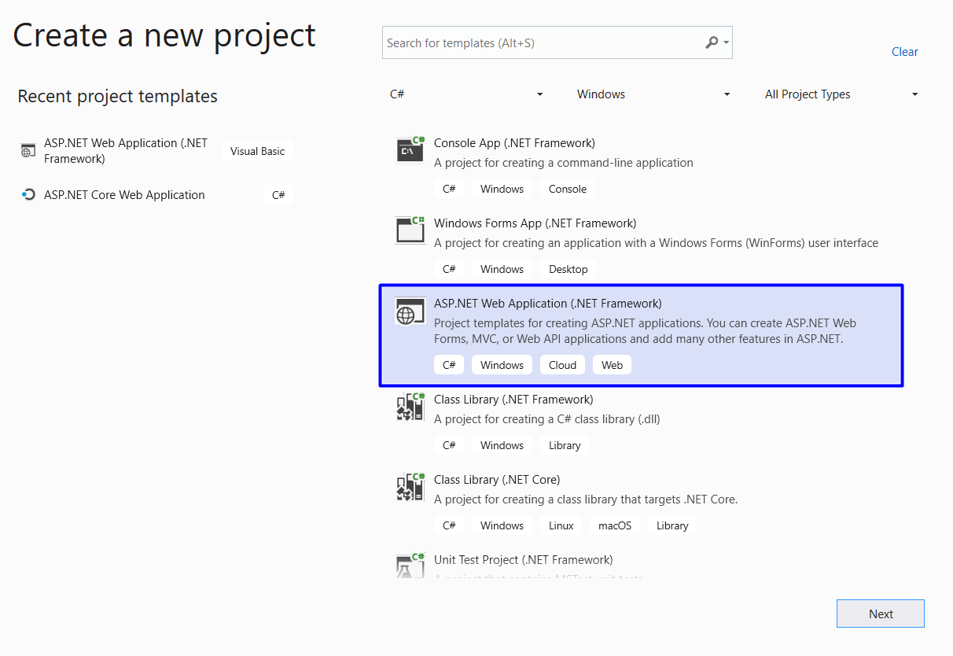
Task: Click the search magnifier icon
Action: tap(712, 42)
